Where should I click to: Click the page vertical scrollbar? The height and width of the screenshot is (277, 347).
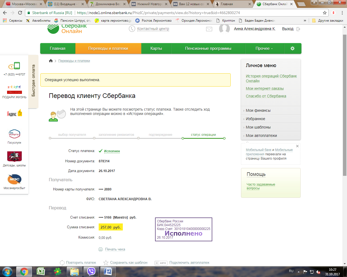point(345,105)
